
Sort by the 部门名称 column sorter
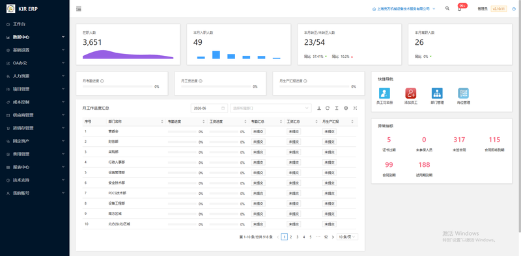pos(162,122)
